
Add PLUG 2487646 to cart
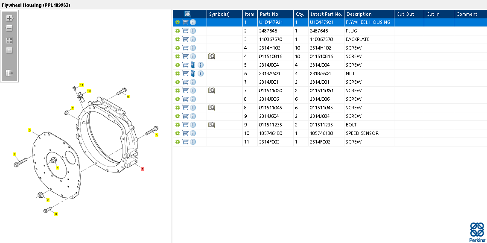tap(185, 31)
